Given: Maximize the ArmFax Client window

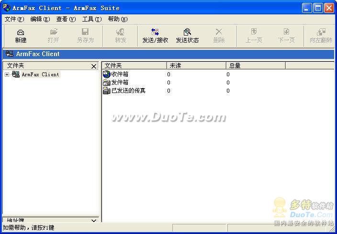Looking at the screenshot, I should 318,8.
